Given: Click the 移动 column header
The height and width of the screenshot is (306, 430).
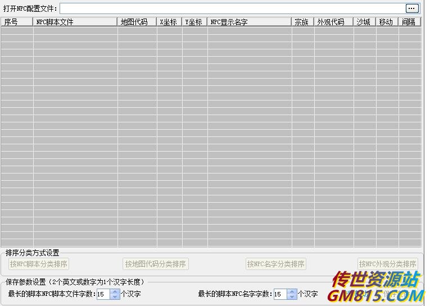Looking at the screenshot, I should coord(387,22).
